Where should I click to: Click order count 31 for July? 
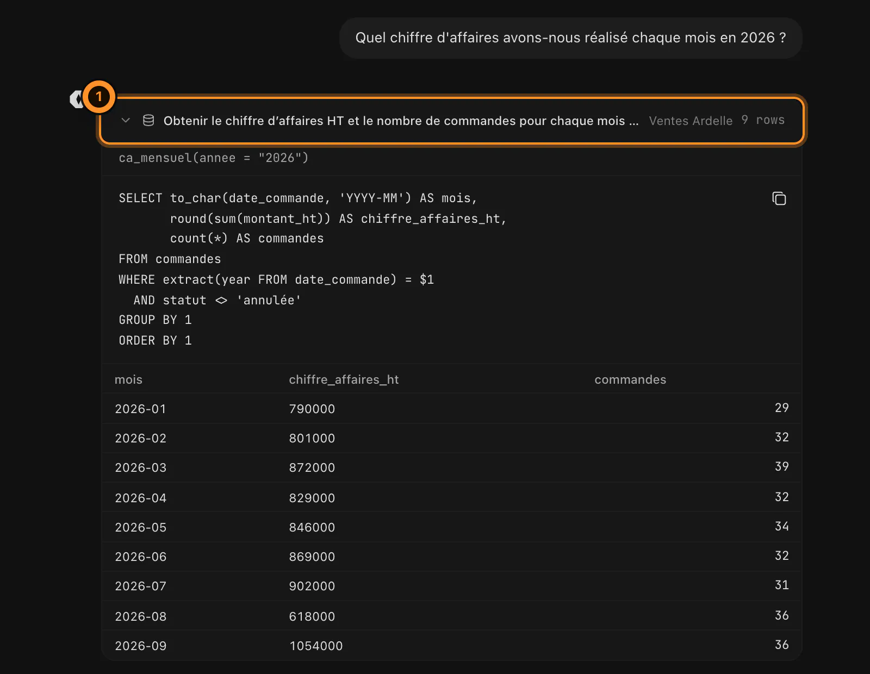pyautogui.click(x=782, y=585)
